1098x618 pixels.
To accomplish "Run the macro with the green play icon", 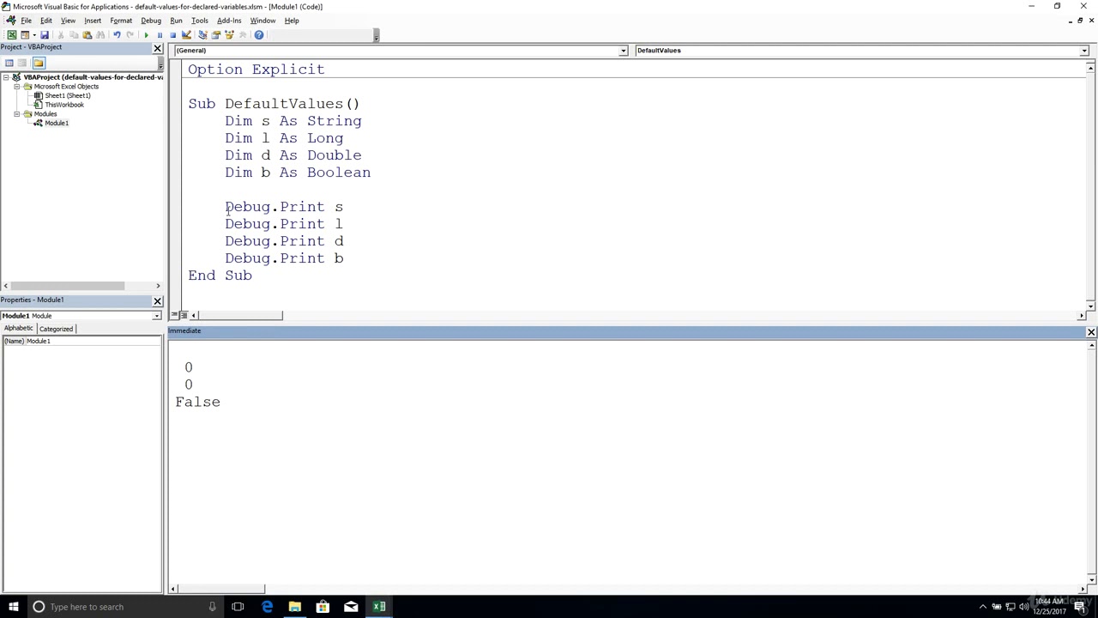I will (146, 35).
